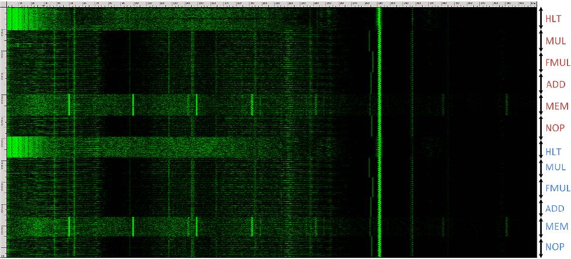Click the double arrow beside the red MEM label
Image resolution: width=571 pixels, height=259 pixels.
click(541, 106)
